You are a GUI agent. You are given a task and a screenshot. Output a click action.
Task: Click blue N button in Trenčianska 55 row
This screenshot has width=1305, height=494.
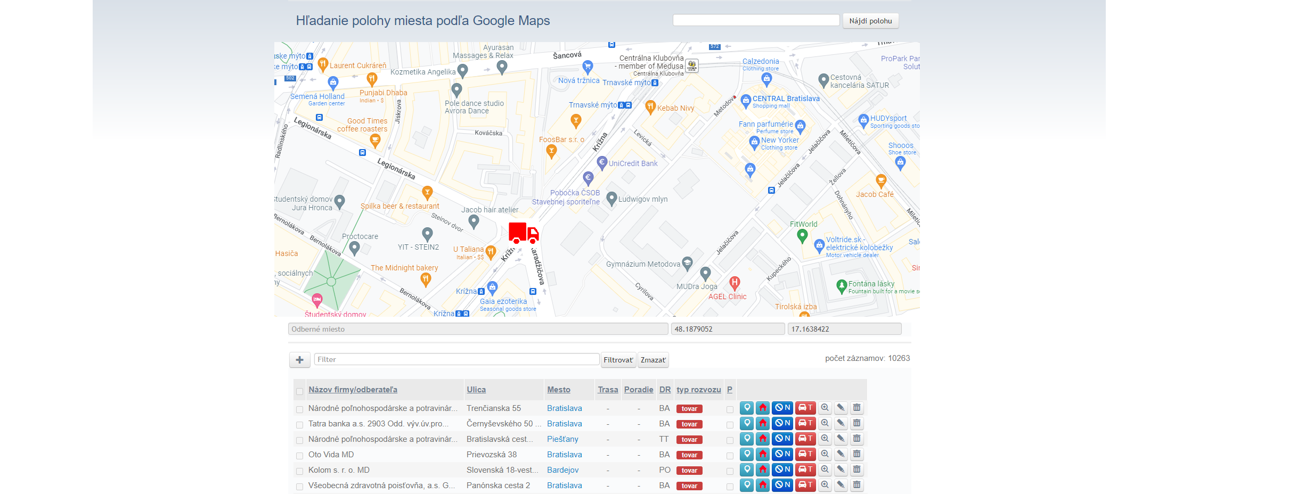(782, 408)
